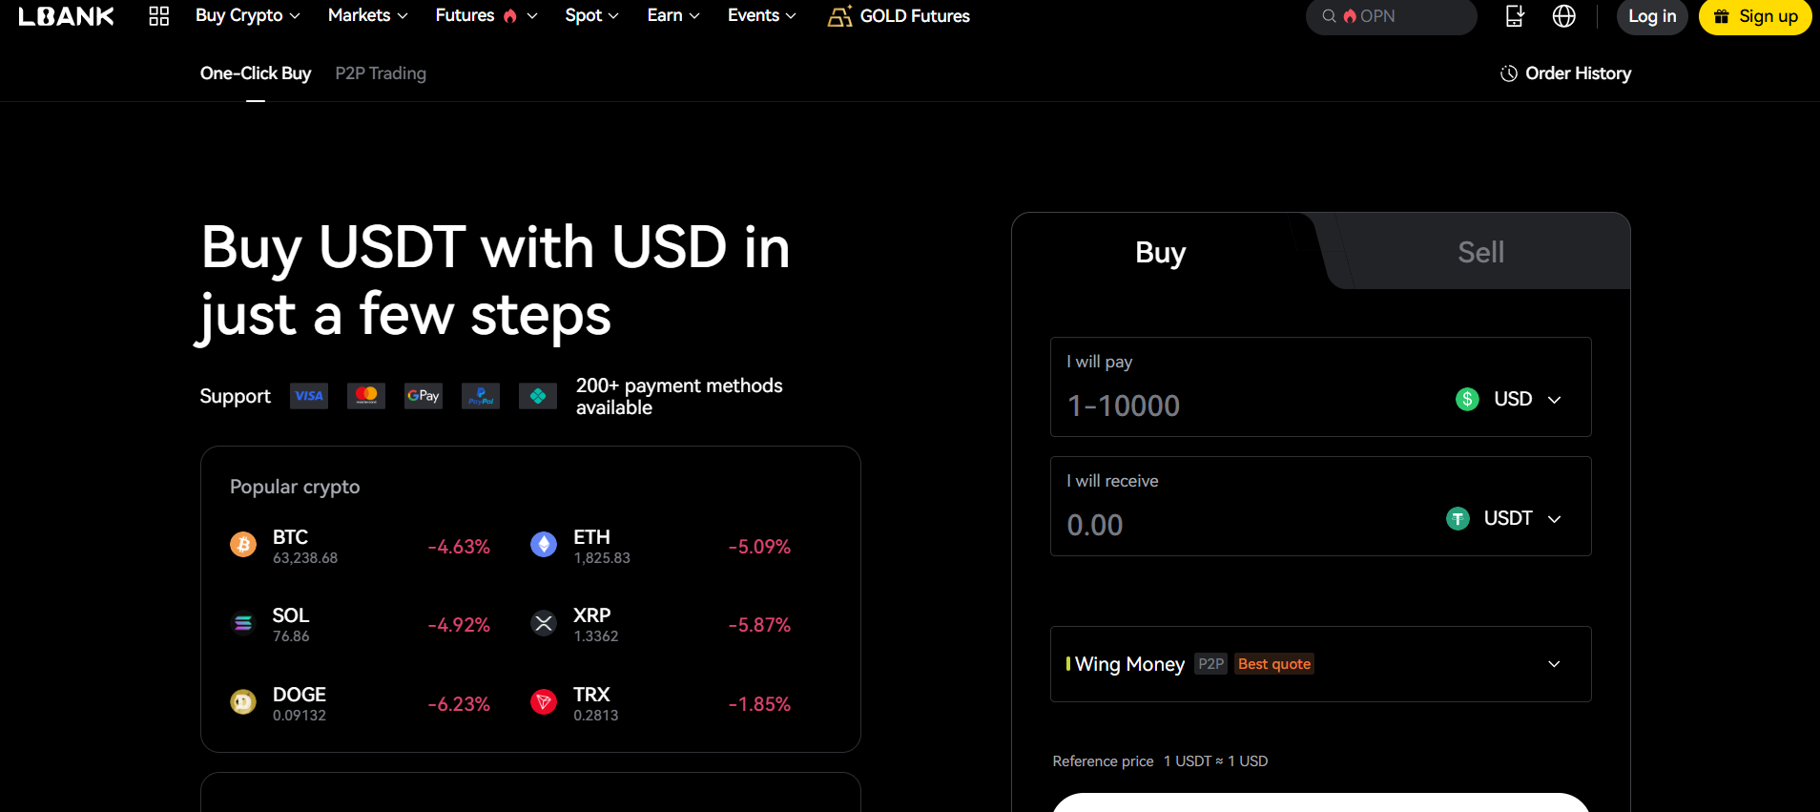Open the language globe icon
Screen dimensions: 1820x812
click(x=1563, y=16)
